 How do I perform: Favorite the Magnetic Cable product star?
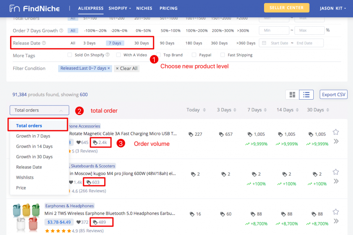pyautogui.click(x=336, y=132)
